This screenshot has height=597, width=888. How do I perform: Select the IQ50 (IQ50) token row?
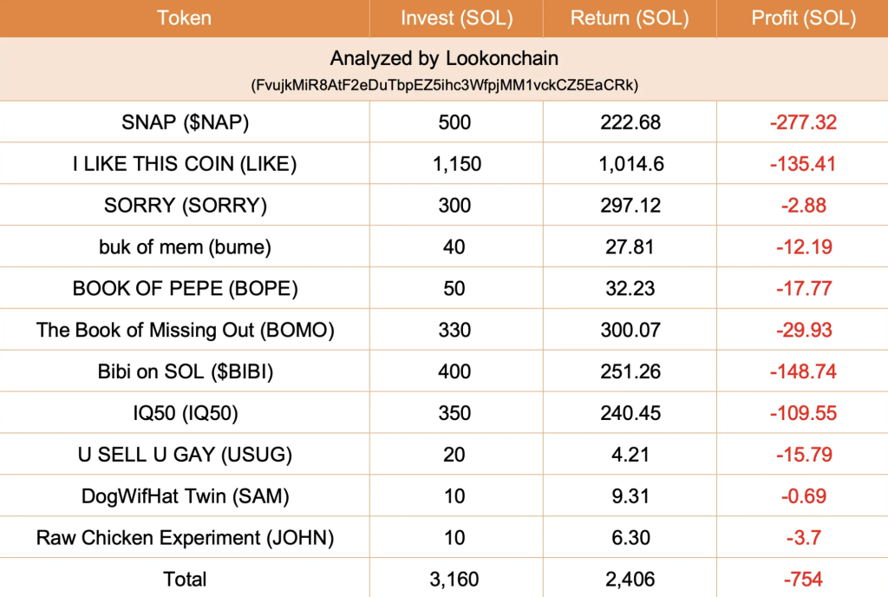tap(444, 413)
